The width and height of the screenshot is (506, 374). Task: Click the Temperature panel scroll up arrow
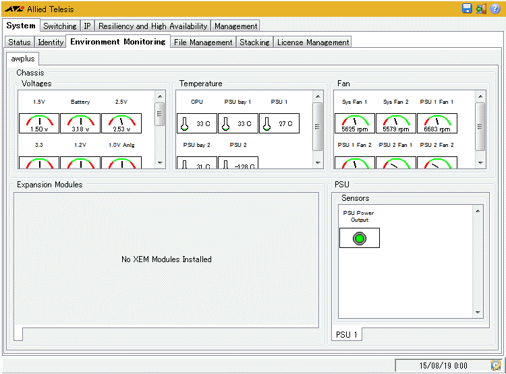[318, 96]
